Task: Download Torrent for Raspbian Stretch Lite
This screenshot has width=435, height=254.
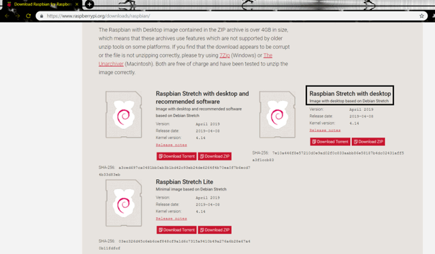Action: coord(177,230)
